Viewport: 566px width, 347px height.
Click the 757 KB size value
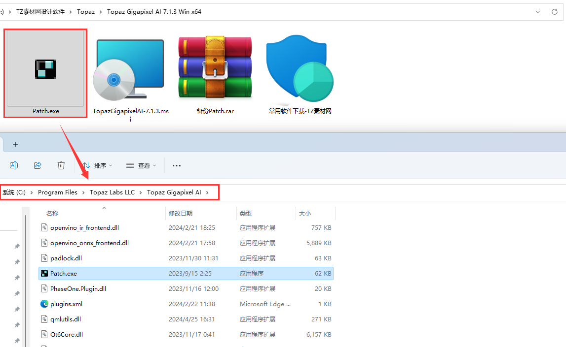321,227
